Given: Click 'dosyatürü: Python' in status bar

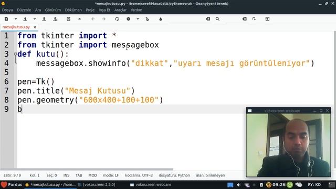Looking at the screenshot, I should pos(174,175).
